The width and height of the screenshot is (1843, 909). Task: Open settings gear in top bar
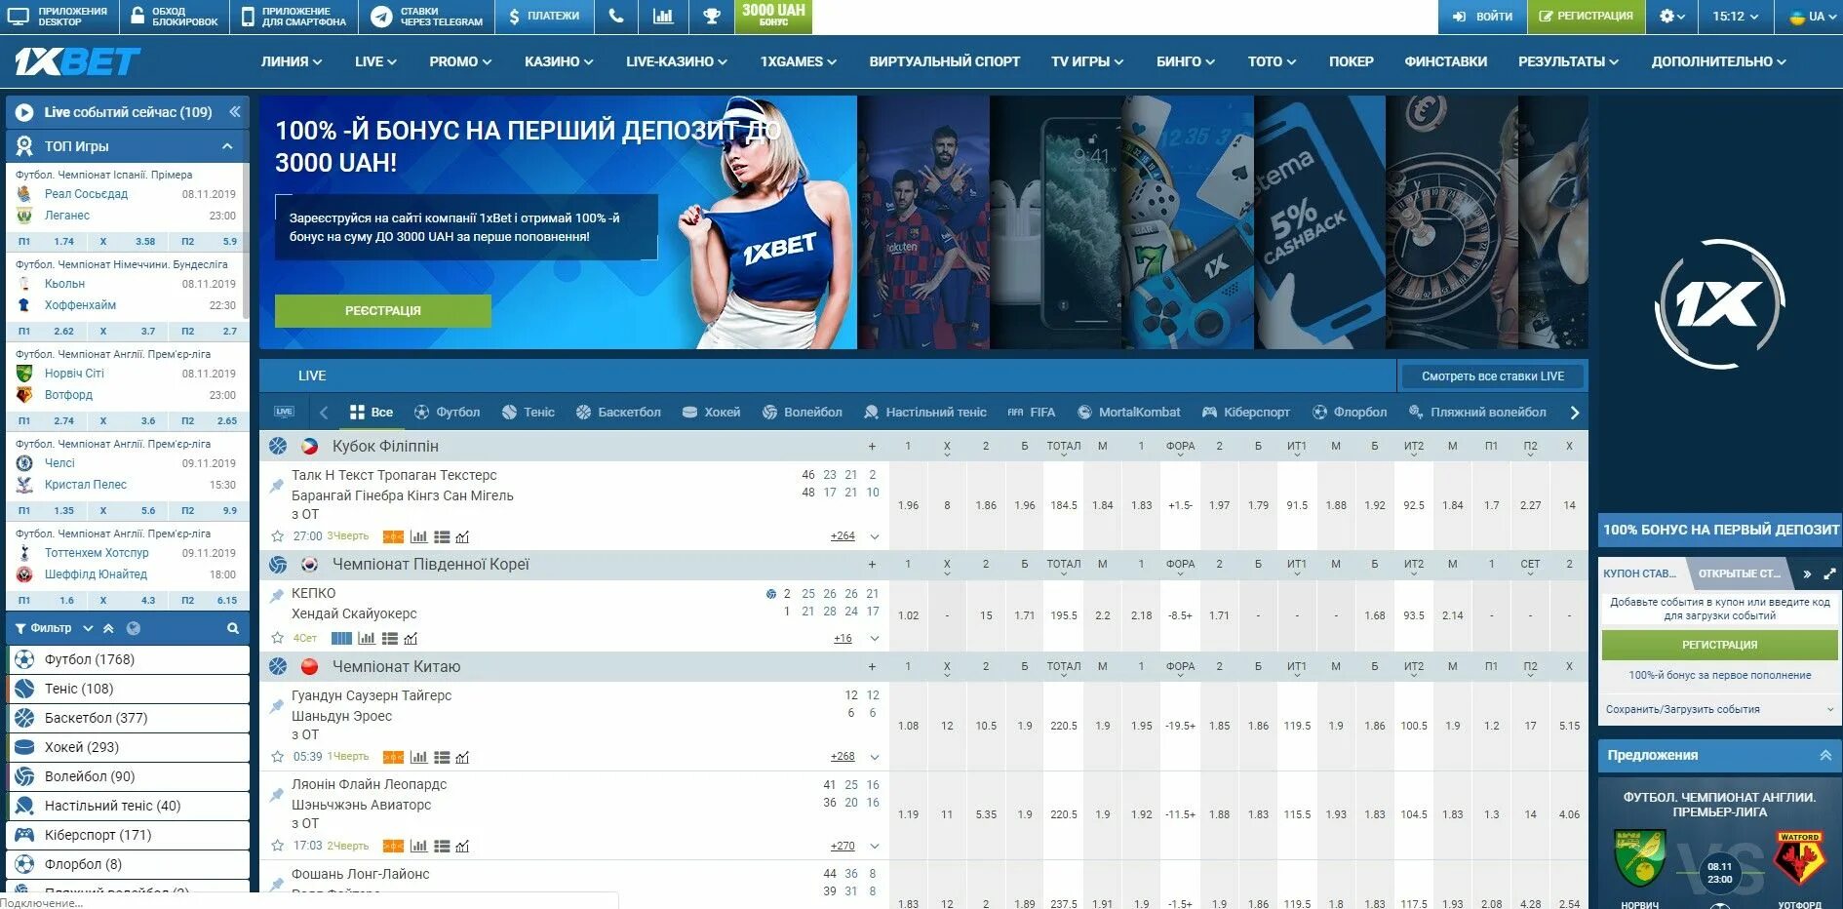(1671, 17)
